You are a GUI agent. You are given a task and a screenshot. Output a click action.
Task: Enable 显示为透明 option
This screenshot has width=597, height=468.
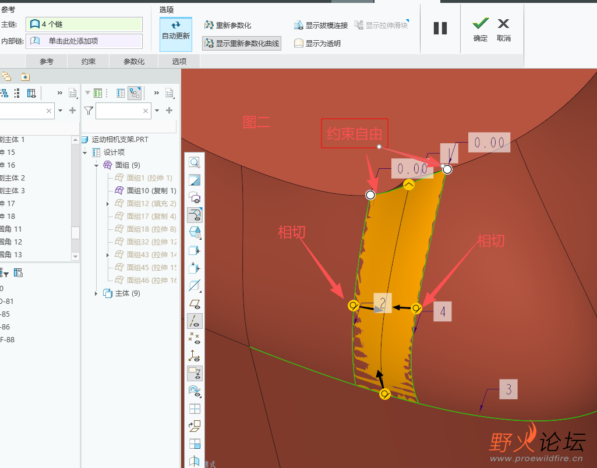(317, 44)
